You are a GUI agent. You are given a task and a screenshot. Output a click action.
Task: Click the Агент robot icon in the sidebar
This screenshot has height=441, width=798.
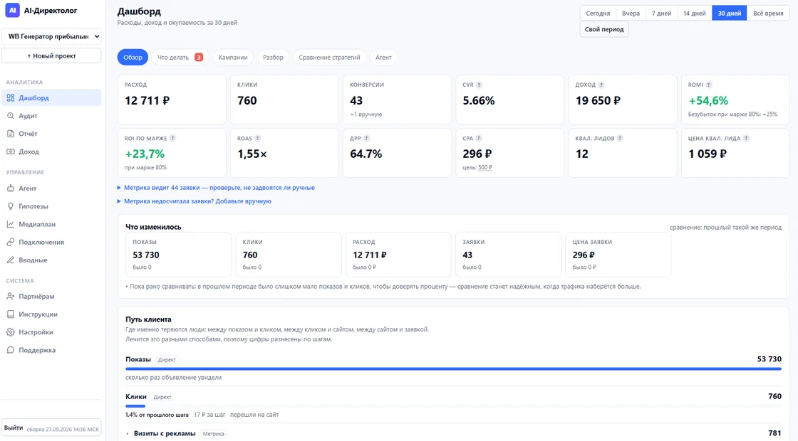pyautogui.click(x=11, y=188)
